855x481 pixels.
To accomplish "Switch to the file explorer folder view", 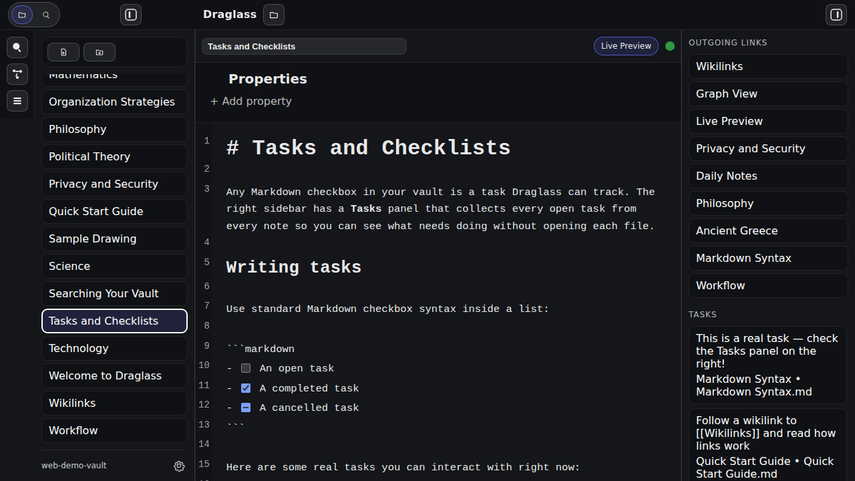I will point(22,15).
